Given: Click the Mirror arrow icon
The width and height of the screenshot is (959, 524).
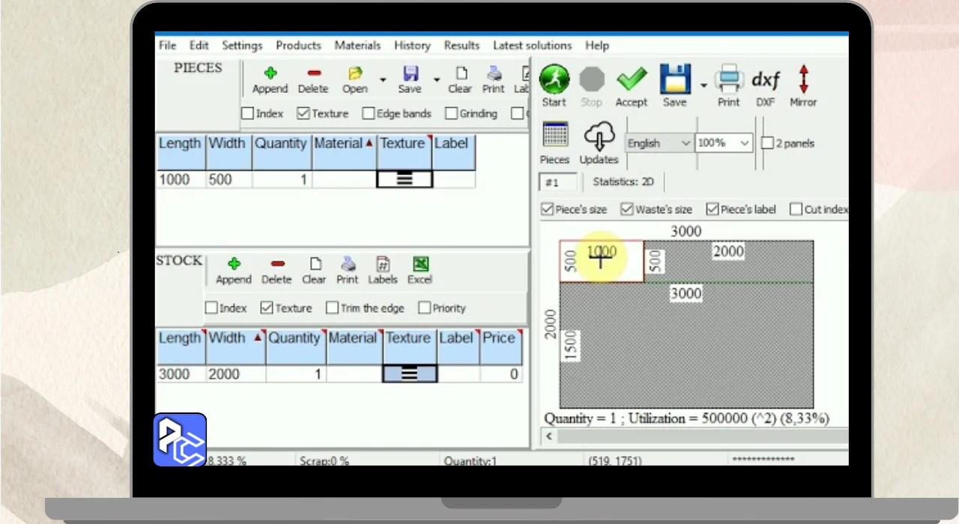Looking at the screenshot, I should coord(803,79).
